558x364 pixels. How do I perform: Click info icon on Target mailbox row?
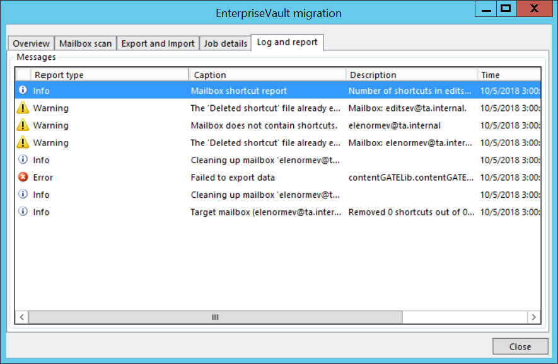coord(23,212)
